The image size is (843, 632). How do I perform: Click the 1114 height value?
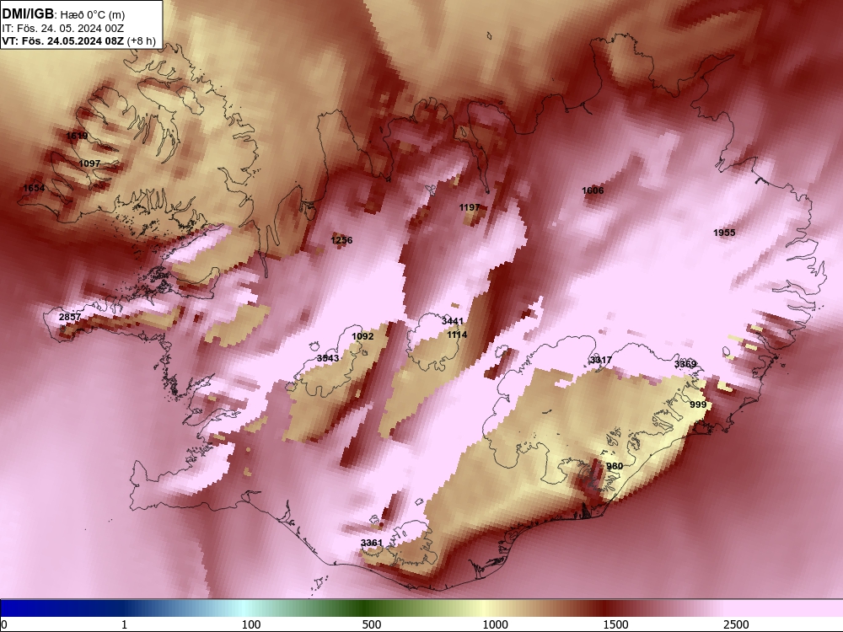coord(457,335)
